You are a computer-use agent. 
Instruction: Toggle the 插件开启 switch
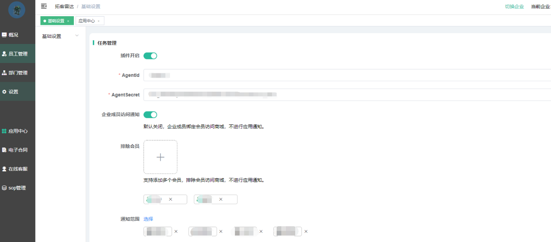coord(150,56)
